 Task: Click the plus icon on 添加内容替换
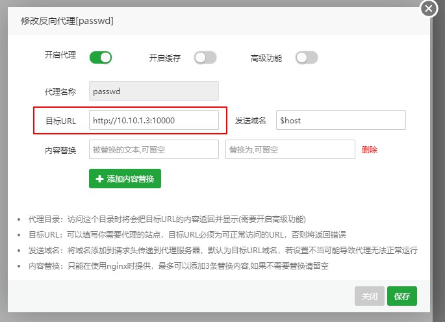click(99, 179)
